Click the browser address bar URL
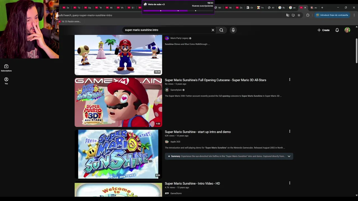This screenshot has height=201, width=358. (x=85, y=15)
